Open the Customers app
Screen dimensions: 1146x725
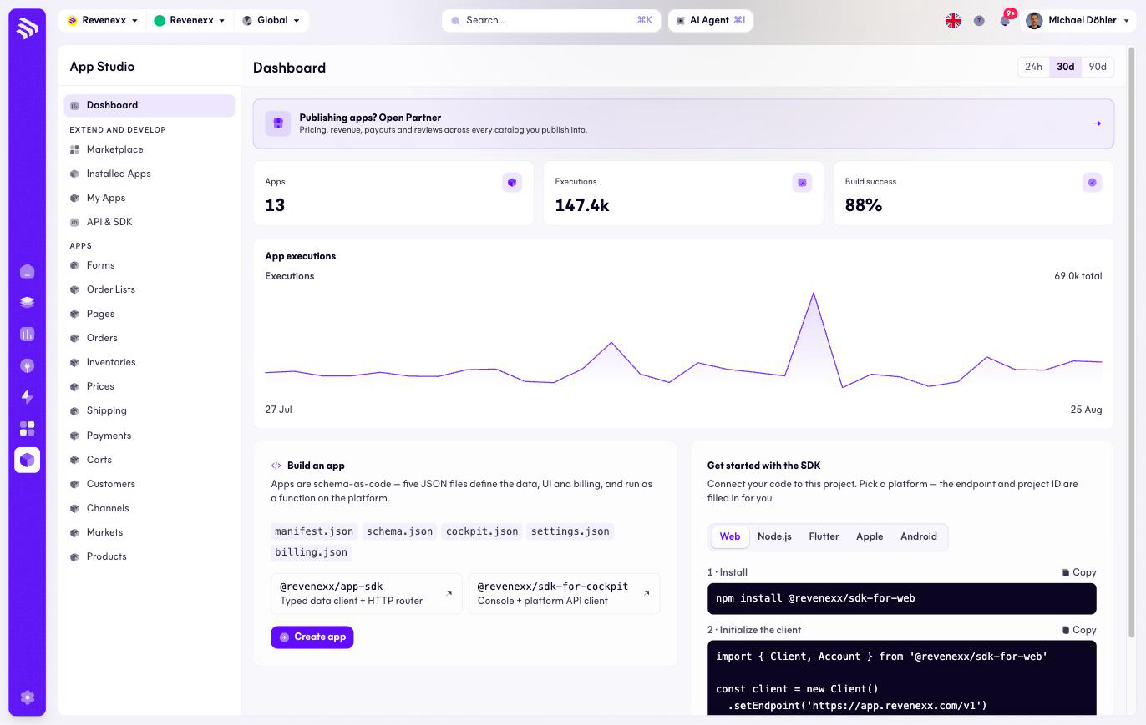click(150, 484)
